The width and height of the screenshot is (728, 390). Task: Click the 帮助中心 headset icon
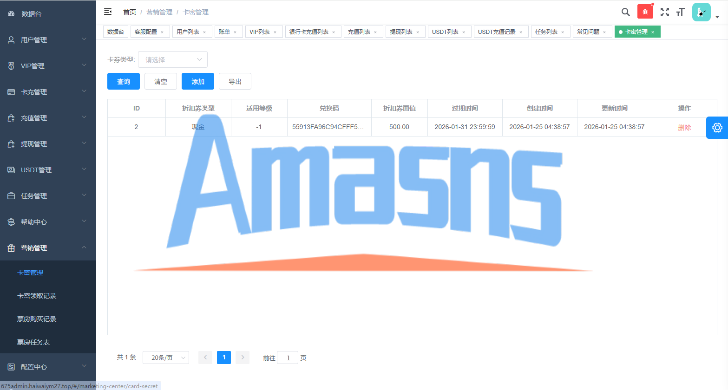click(x=11, y=222)
